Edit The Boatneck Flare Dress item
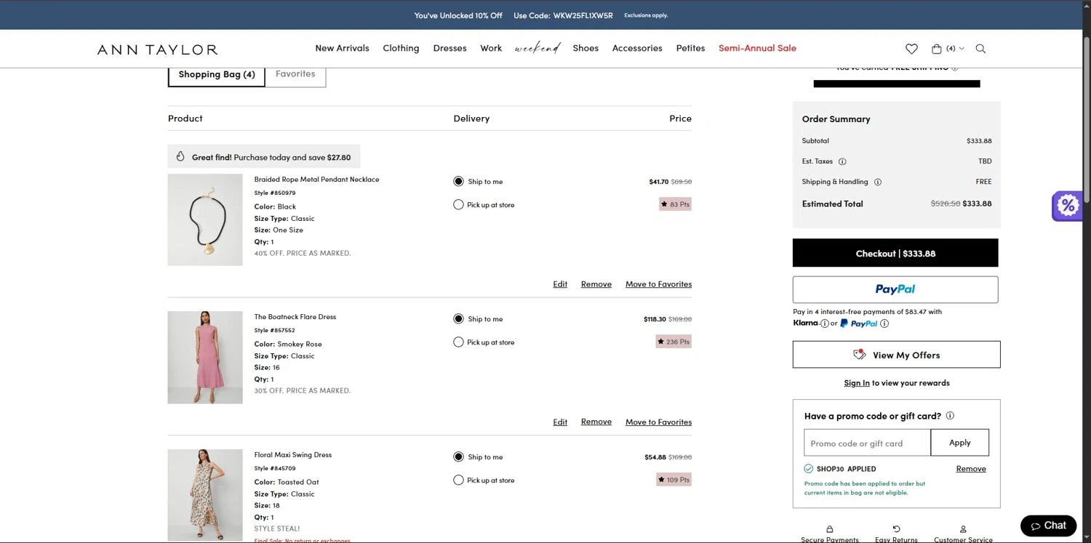 click(x=560, y=422)
